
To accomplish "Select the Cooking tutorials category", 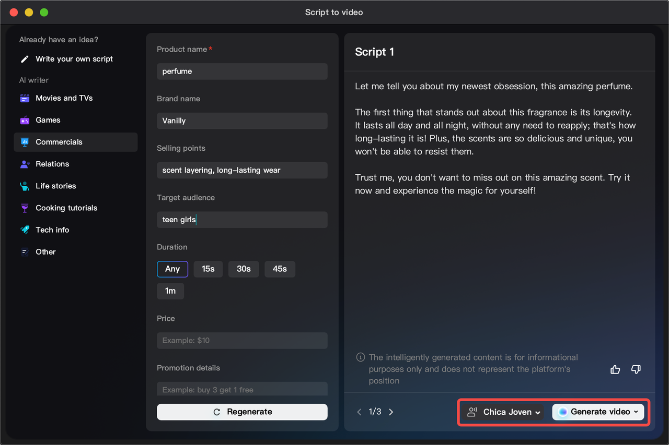I will pos(76,208).
